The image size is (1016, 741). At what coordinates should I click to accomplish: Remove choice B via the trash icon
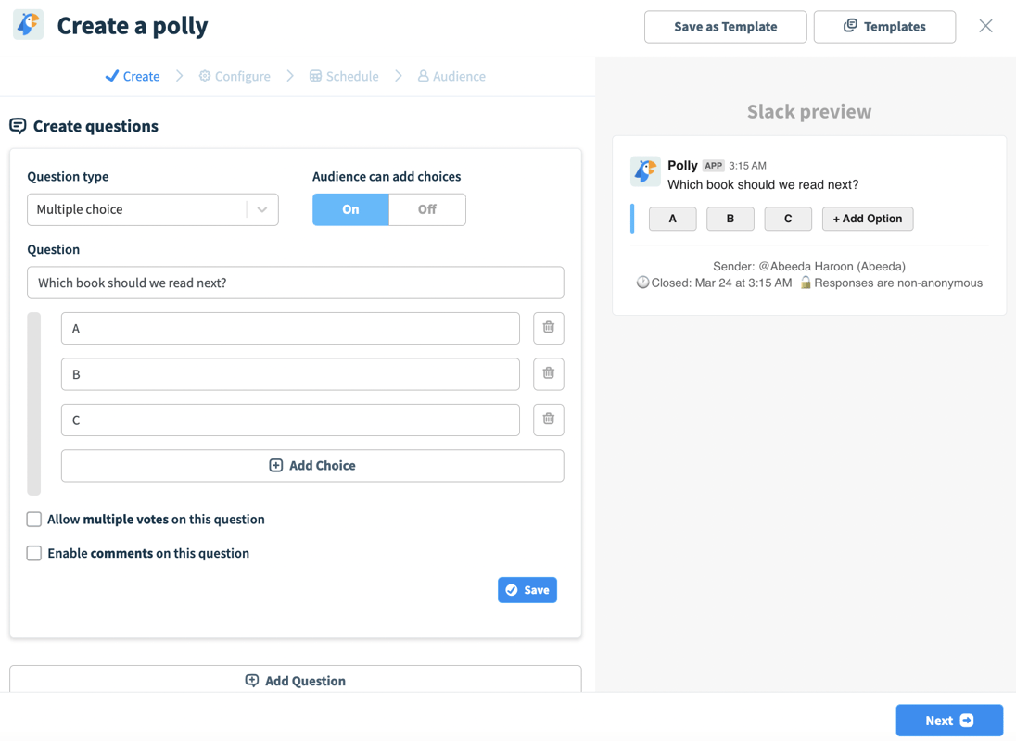pyautogui.click(x=548, y=373)
